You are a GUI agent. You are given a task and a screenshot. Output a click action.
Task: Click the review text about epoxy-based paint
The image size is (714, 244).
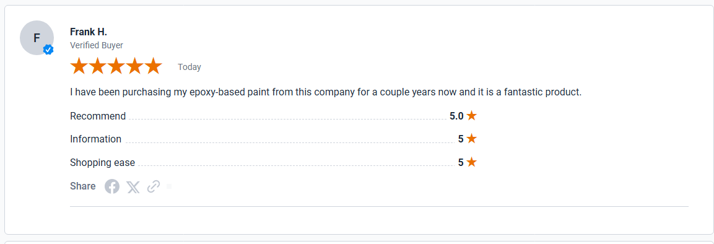(x=326, y=92)
